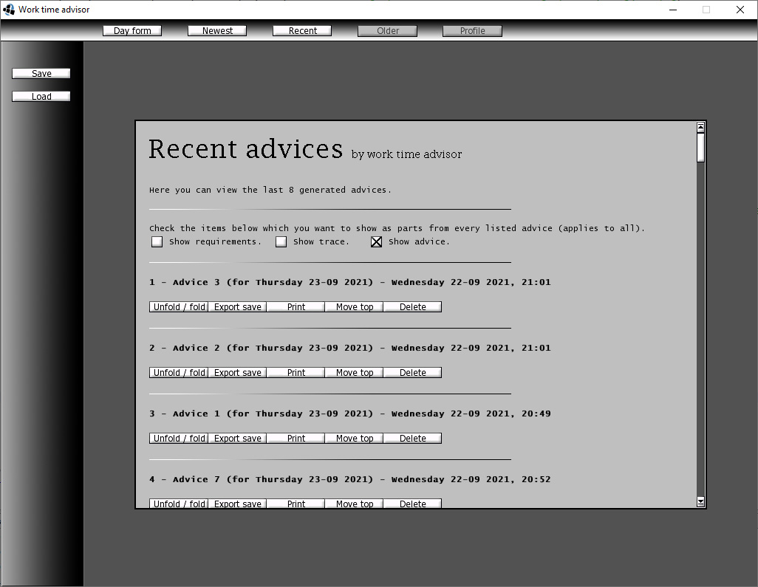
Task: Close the Work time advisor window
Action: 740,10
